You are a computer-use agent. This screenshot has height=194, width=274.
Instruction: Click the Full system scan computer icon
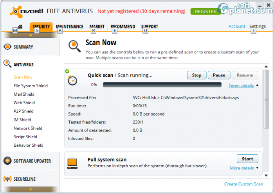point(72,164)
